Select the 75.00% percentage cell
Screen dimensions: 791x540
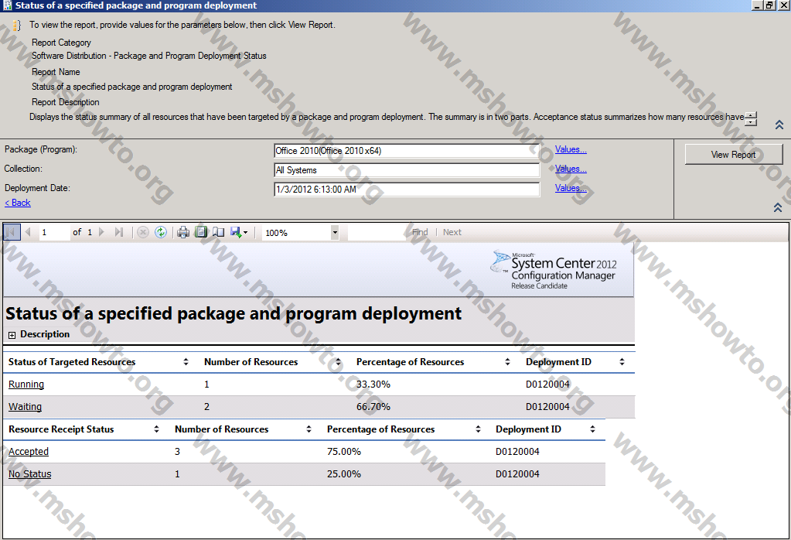coord(344,452)
